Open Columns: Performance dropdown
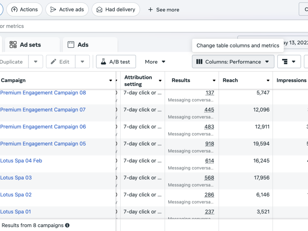The width and height of the screenshot is (308, 231). [233, 62]
